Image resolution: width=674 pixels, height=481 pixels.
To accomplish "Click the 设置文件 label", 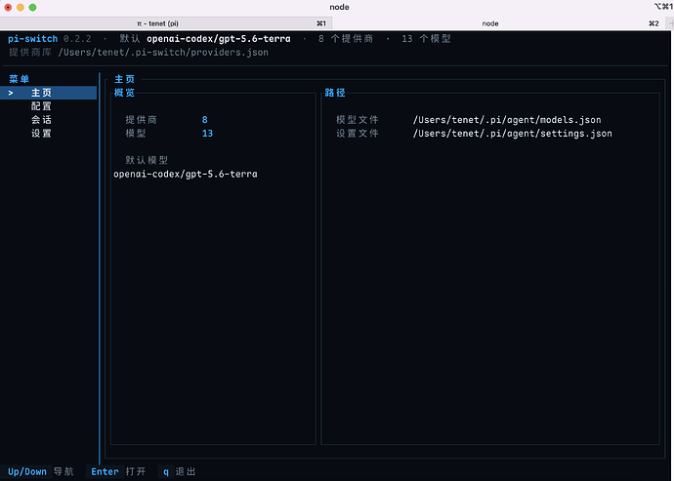I will coord(358,134).
